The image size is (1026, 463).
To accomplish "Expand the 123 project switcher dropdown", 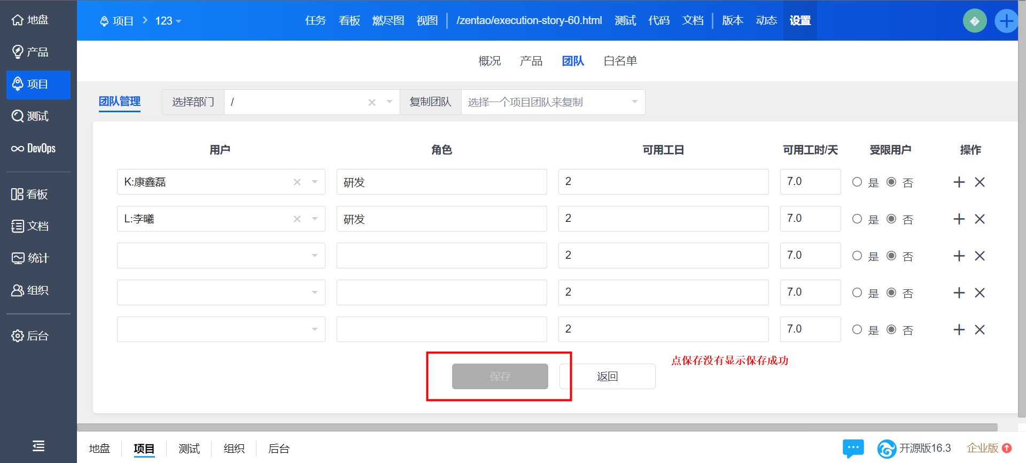I will click(168, 21).
